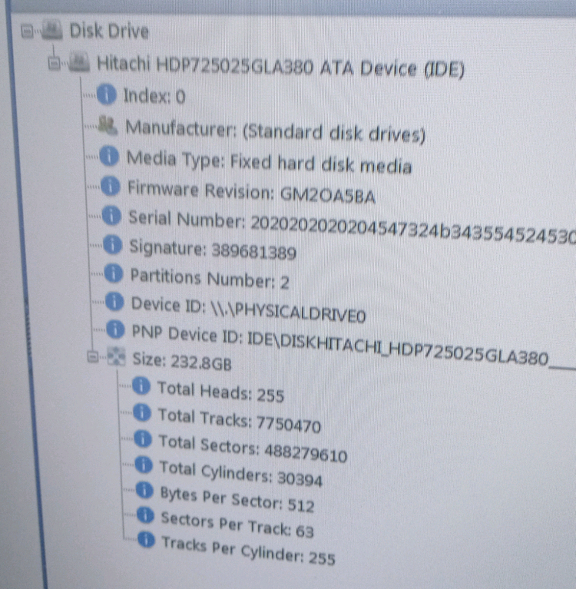Select the Total Sectors: 488279610 entry
Image resolution: width=576 pixels, height=589 pixels.
pyautogui.click(x=252, y=448)
